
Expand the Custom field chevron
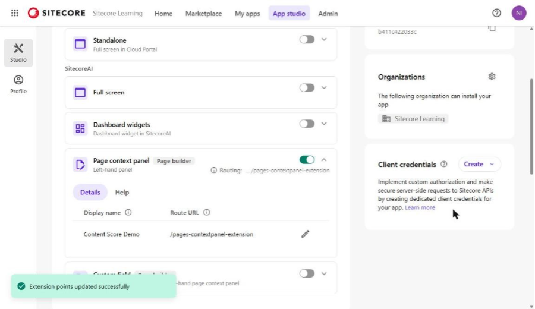(x=324, y=273)
